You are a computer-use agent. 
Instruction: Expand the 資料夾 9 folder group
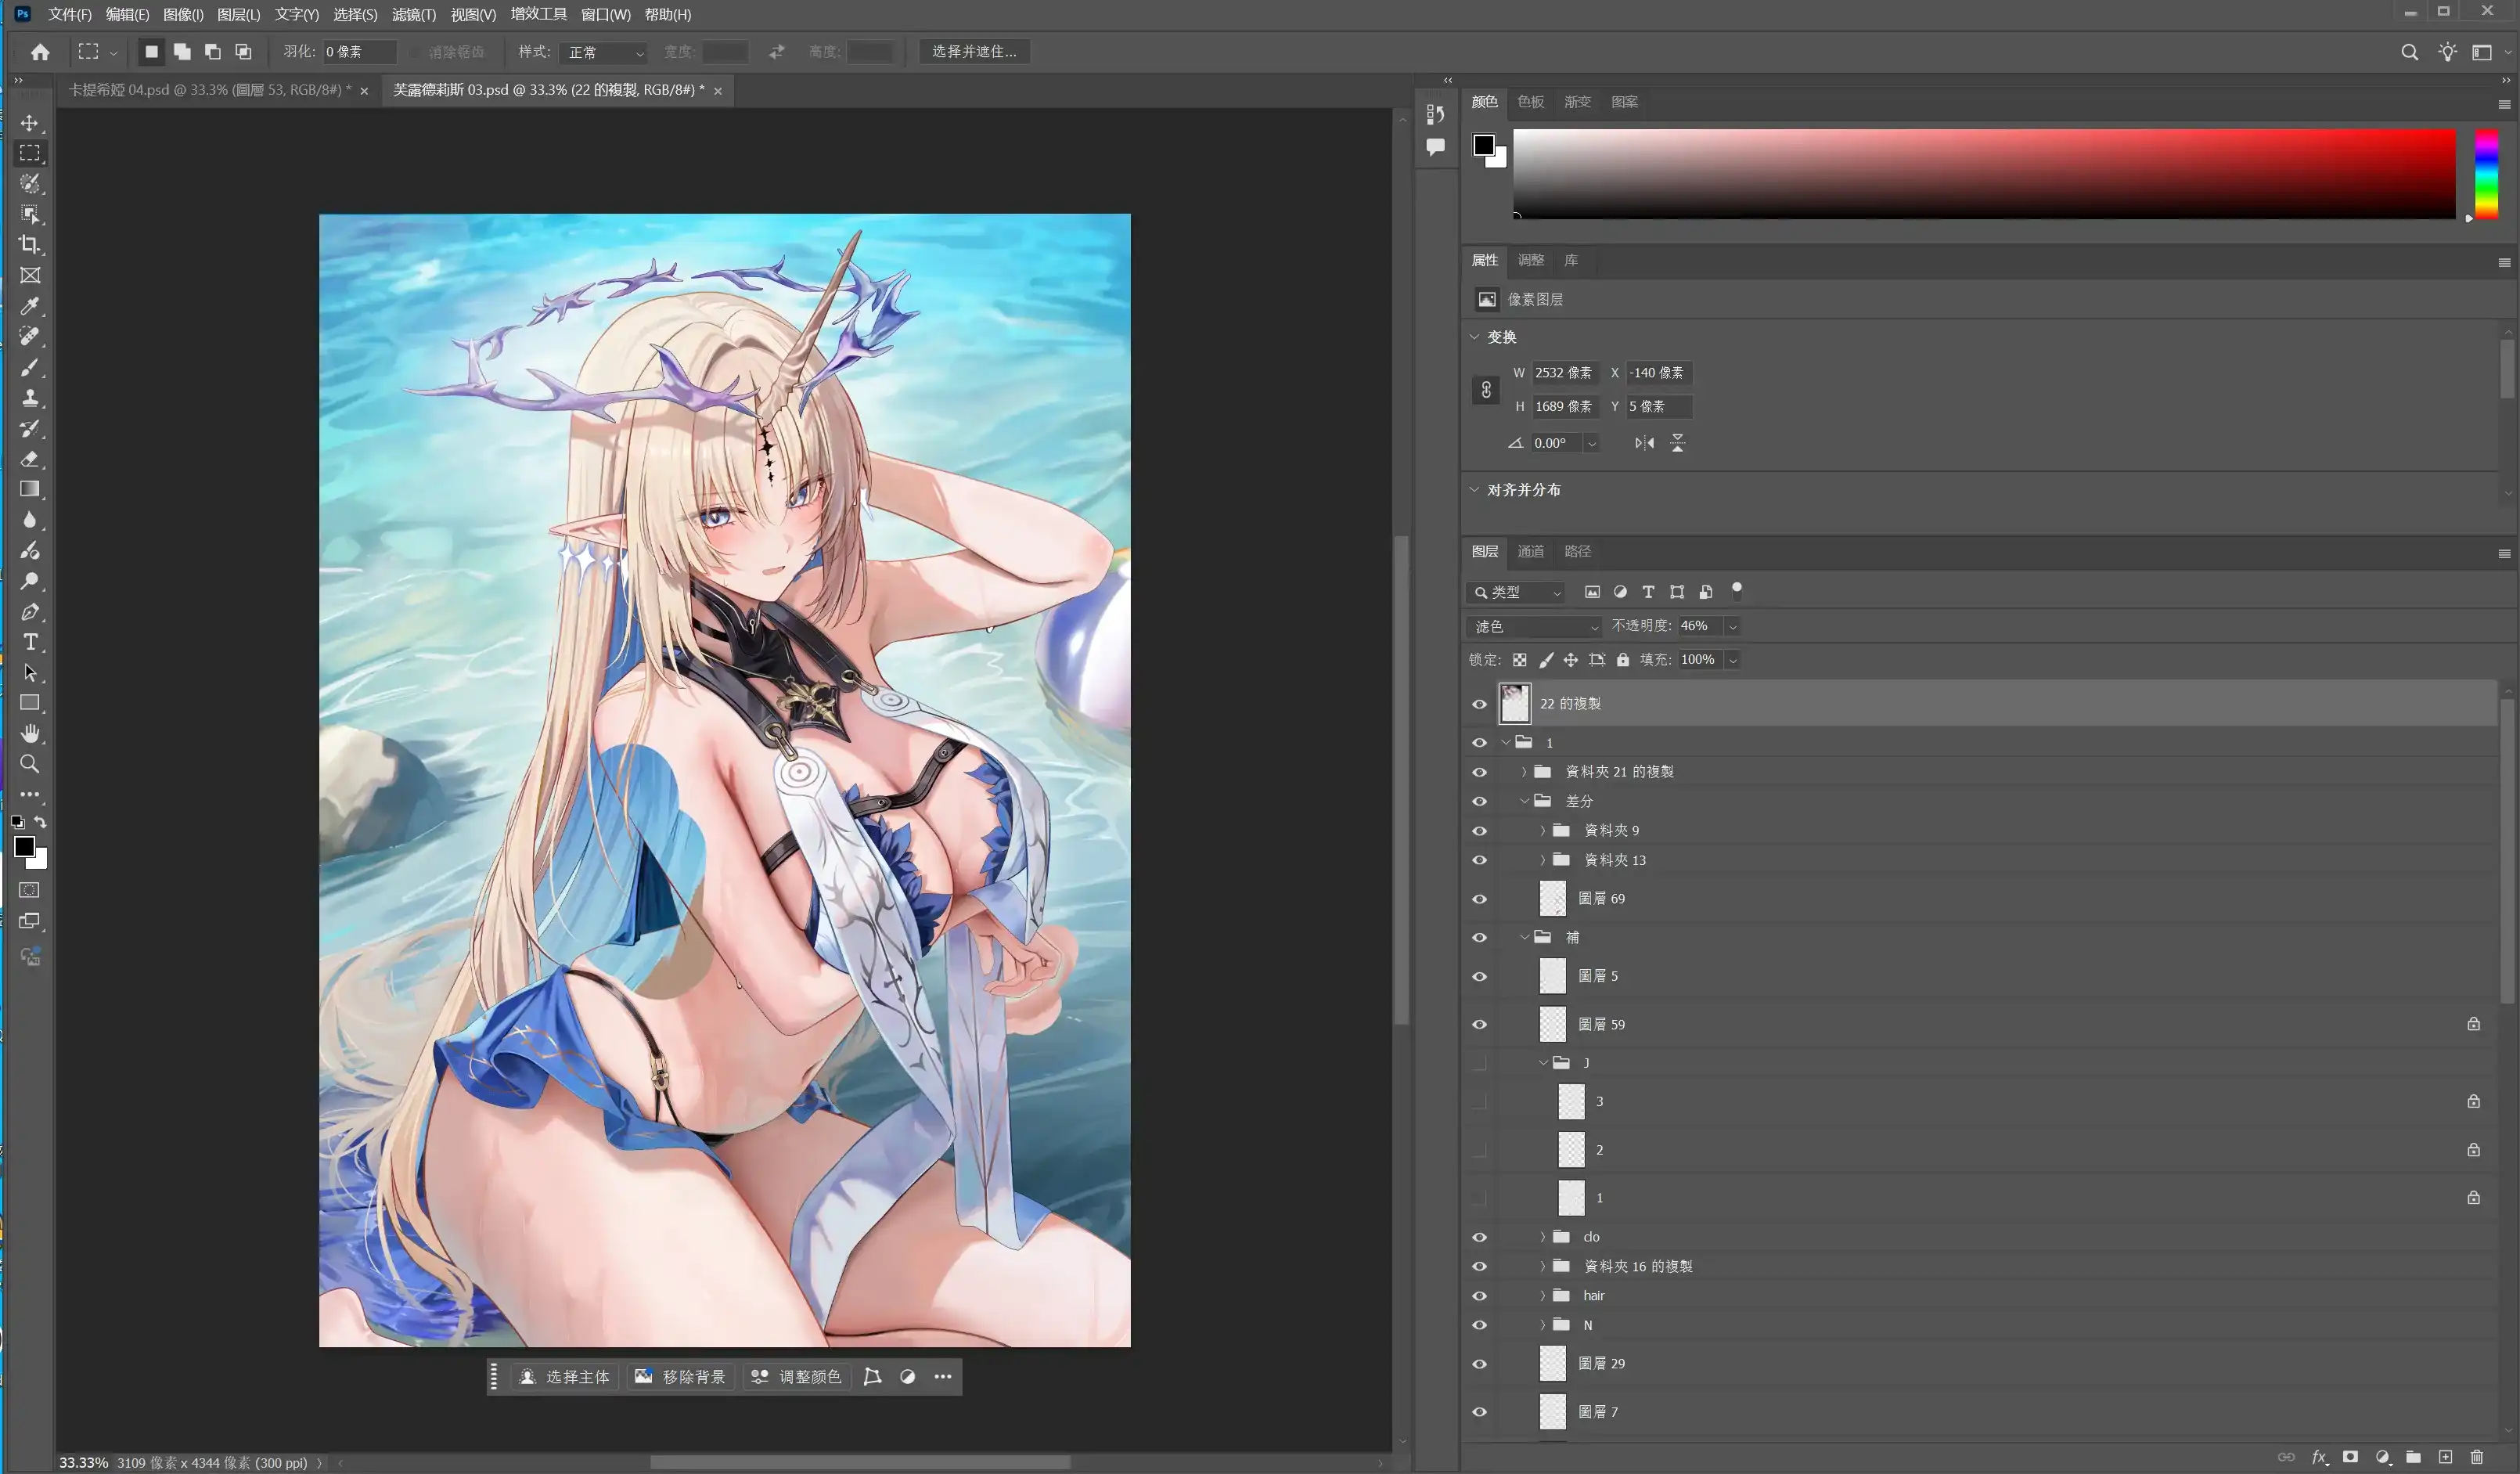(1542, 831)
